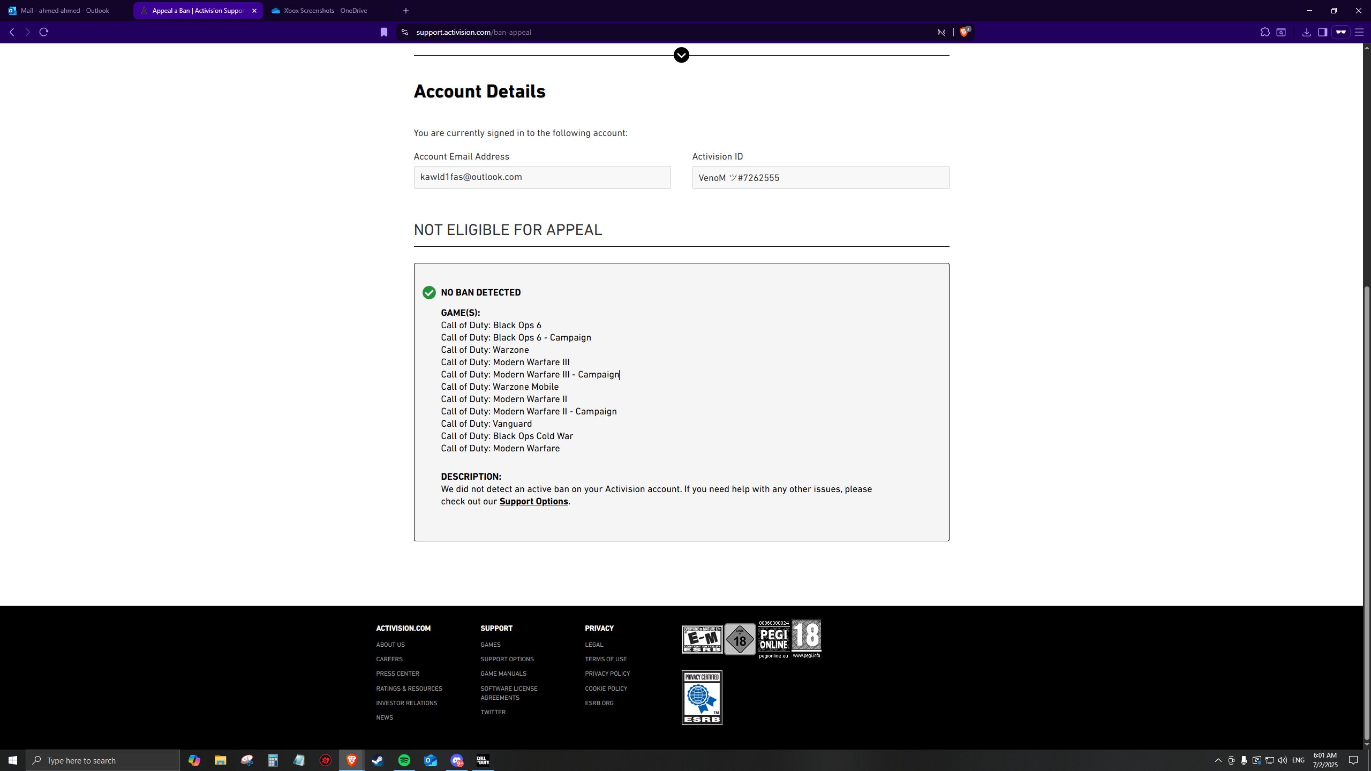This screenshot has width=1371, height=771.
Task: Open Terms of Use footer link
Action: pos(606,659)
